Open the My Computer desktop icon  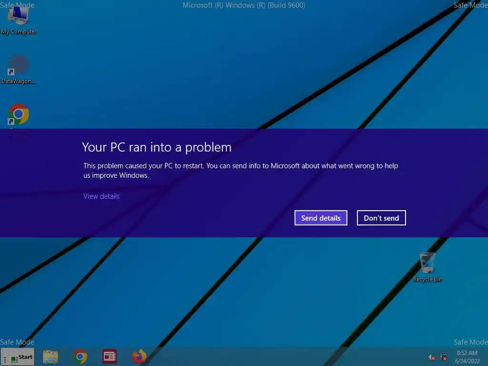(19, 20)
